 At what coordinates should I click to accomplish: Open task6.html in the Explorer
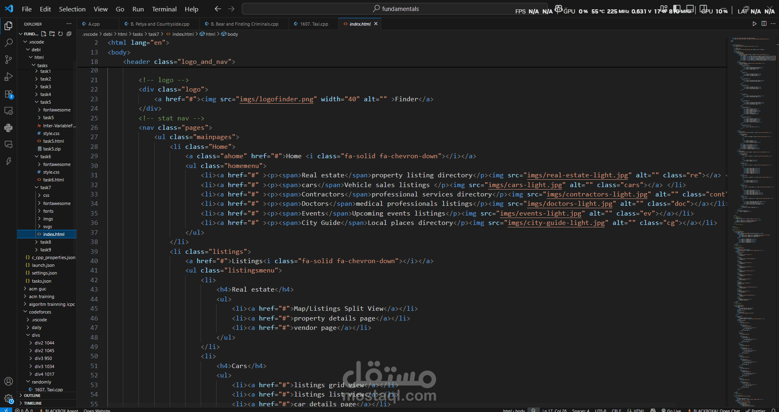[x=53, y=180]
